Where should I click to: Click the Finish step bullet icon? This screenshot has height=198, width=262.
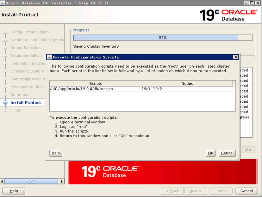pyautogui.click(x=5, y=110)
